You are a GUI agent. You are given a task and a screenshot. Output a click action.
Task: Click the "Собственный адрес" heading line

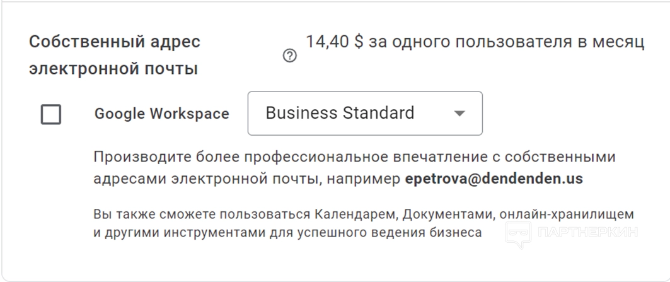(115, 42)
